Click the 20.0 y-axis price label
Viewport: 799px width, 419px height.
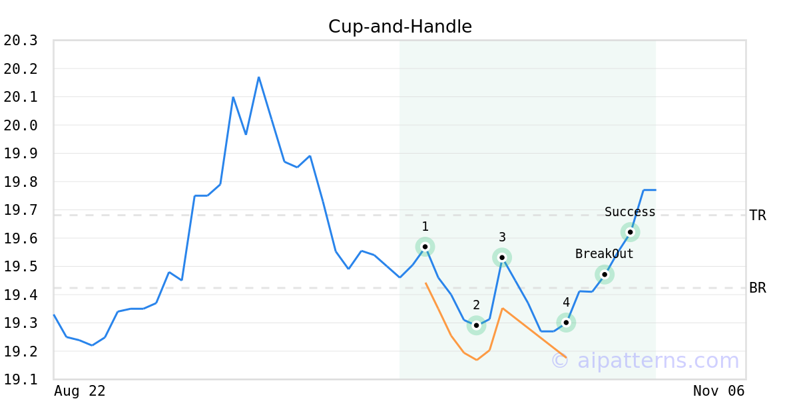pyautogui.click(x=21, y=125)
